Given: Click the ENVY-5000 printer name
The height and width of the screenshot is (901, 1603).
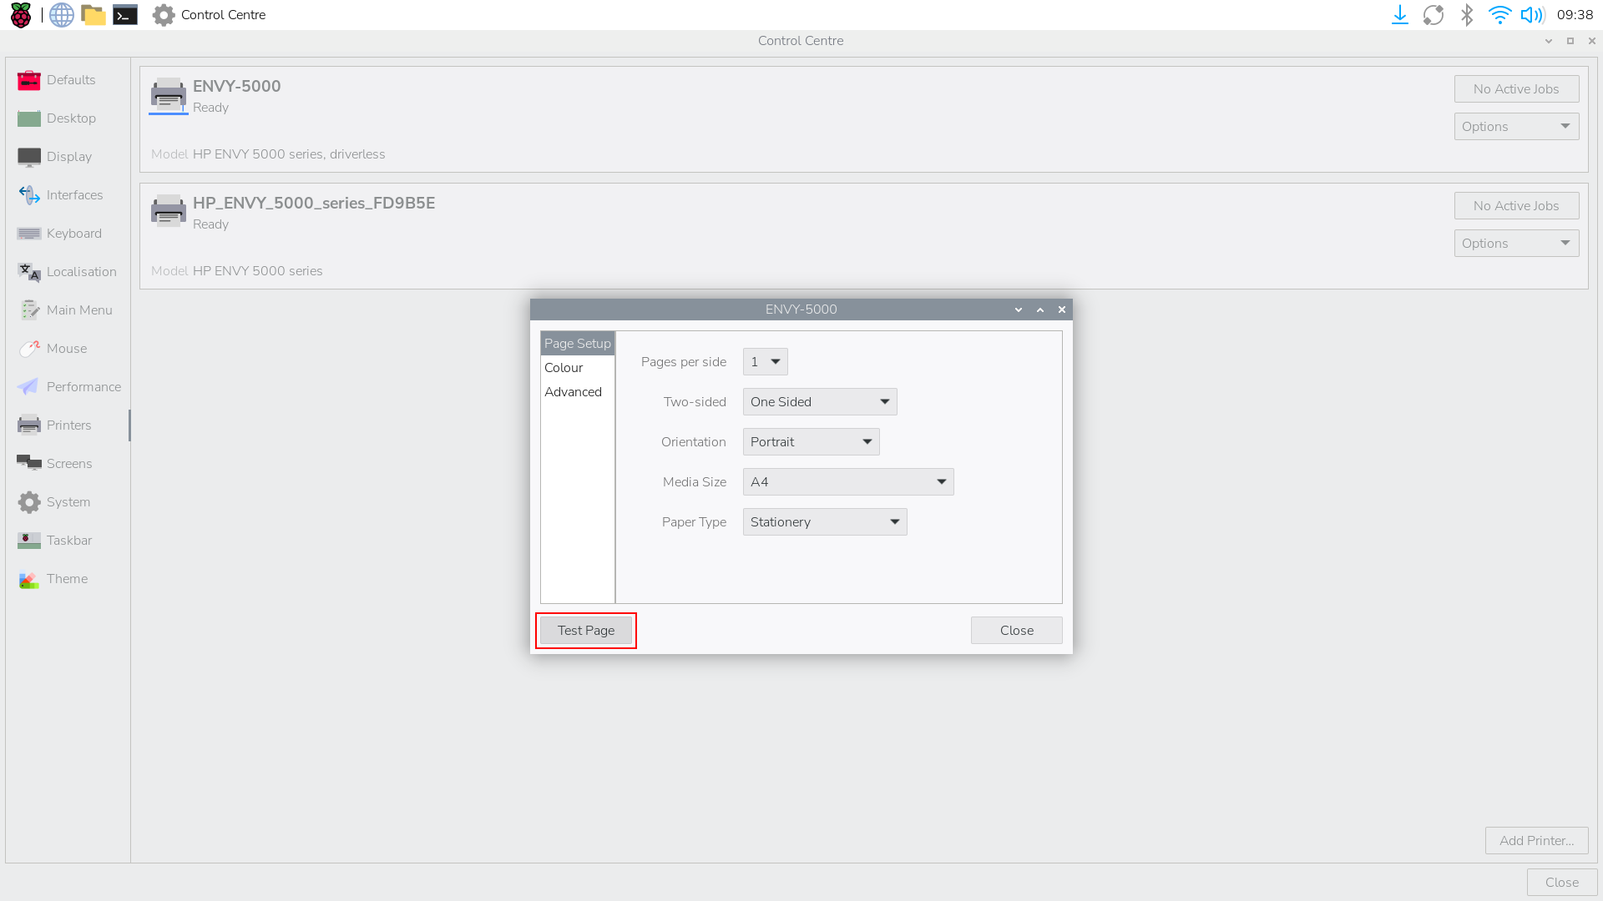Looking at the screenshot, I should pos(237,86).
